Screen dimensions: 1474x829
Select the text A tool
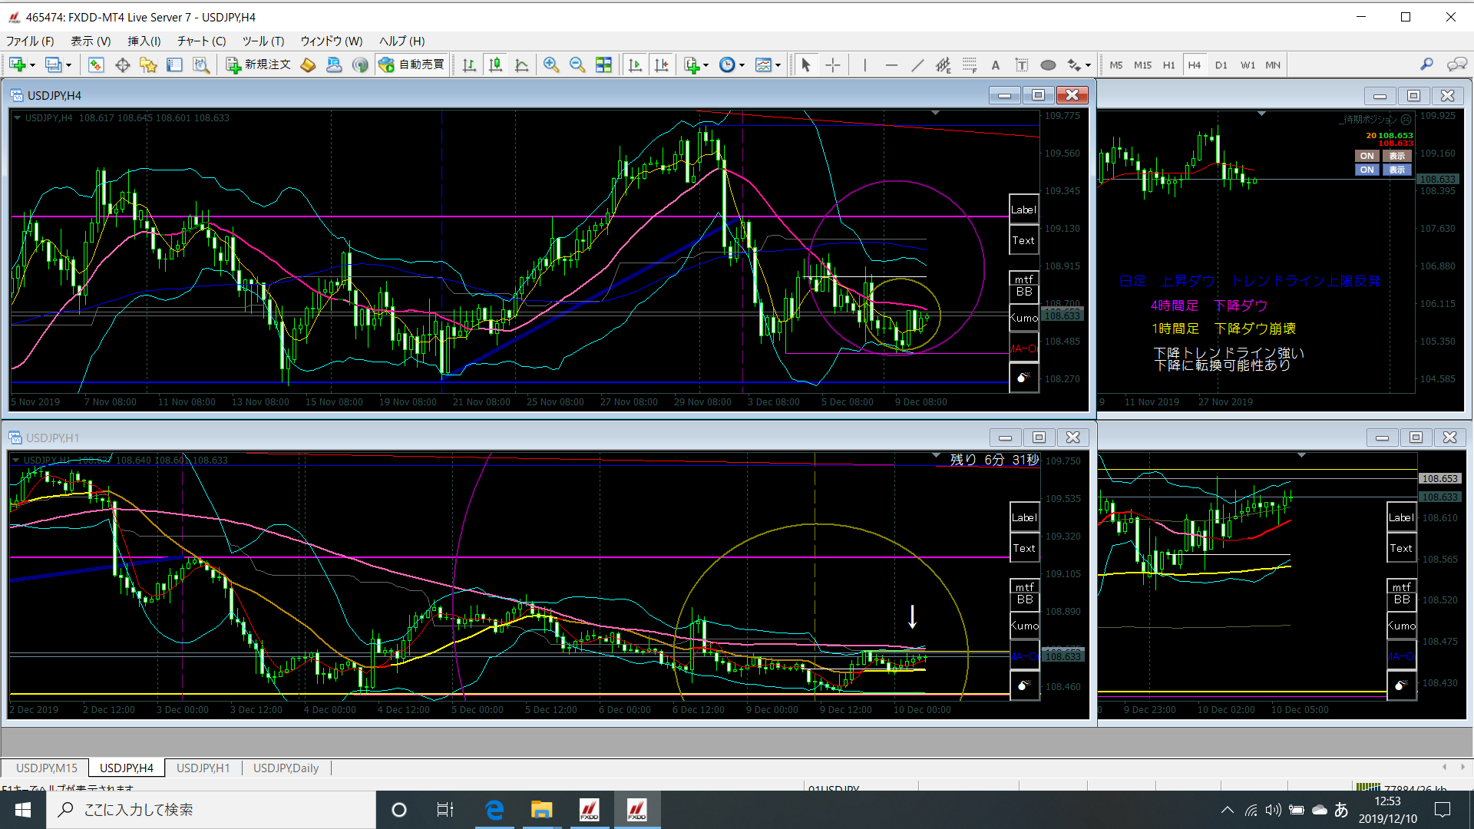tap(996, 65)
